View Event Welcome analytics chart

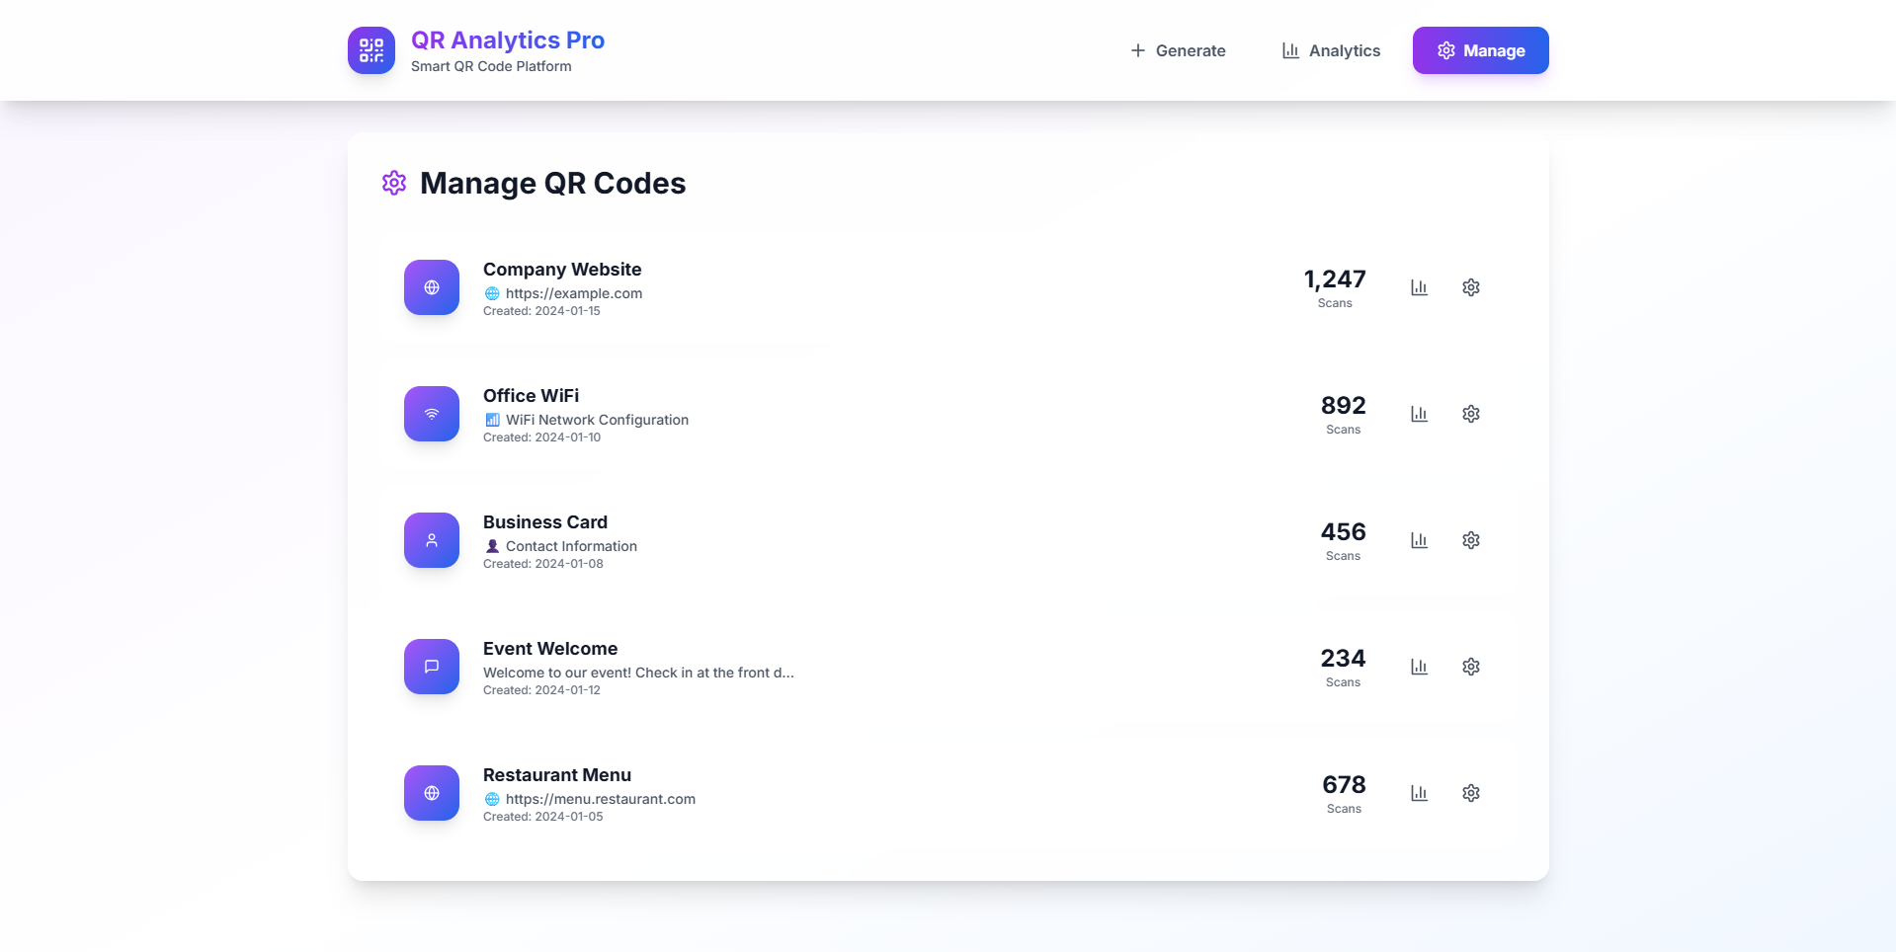click(x=1419, y=667)
